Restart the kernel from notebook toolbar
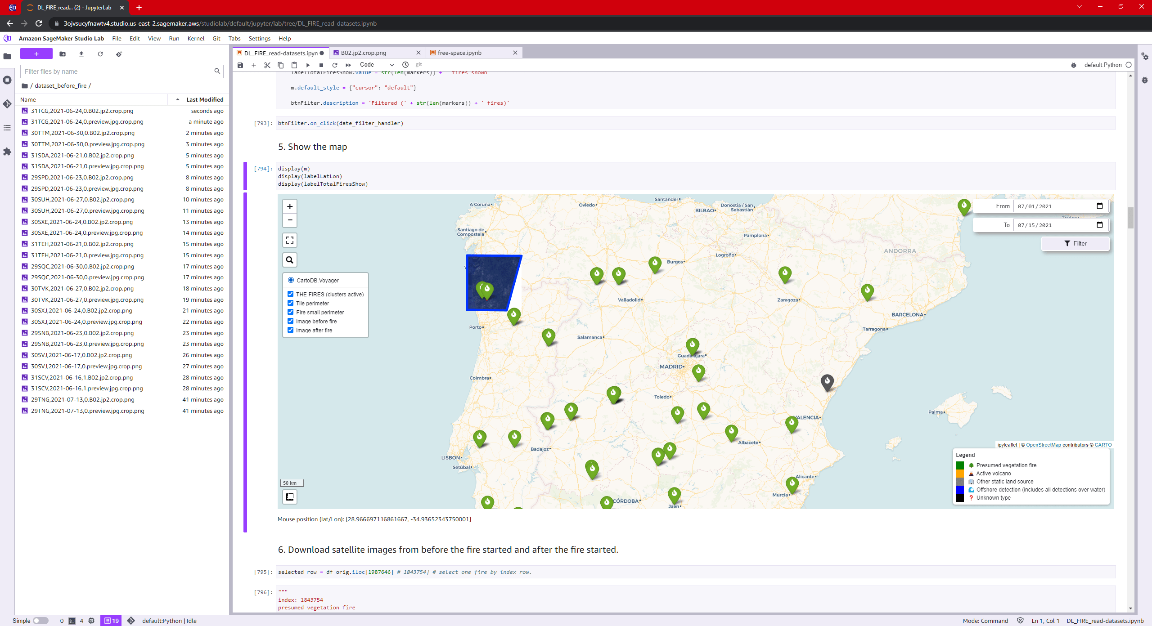 coord(334,65)
